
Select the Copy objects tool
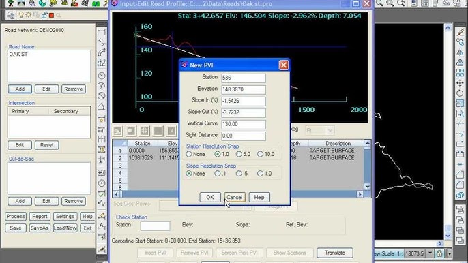click(x=460, y=42)
